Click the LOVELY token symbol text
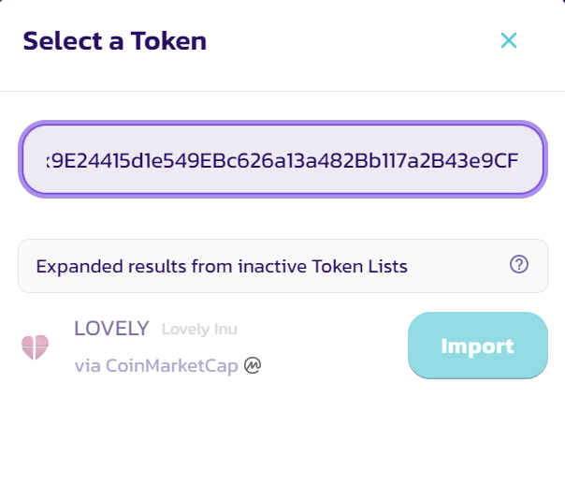The height and width of the screenshot is (501, 565). click(111, 329)
